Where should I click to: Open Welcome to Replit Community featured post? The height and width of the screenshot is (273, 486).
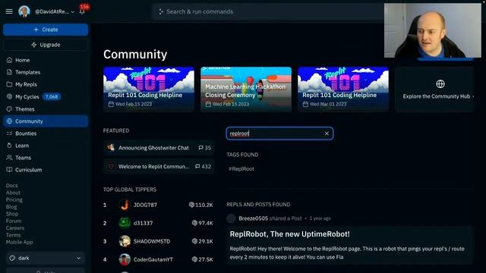159,167
